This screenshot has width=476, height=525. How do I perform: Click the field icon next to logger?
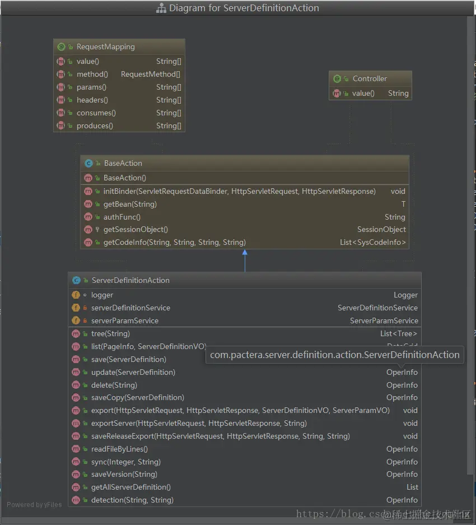pos(76,295)
